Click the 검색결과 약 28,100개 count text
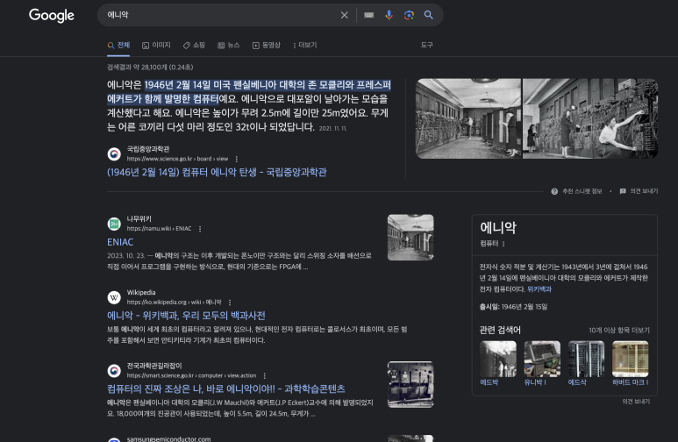The image size is (678, 442). click(150, 67)
